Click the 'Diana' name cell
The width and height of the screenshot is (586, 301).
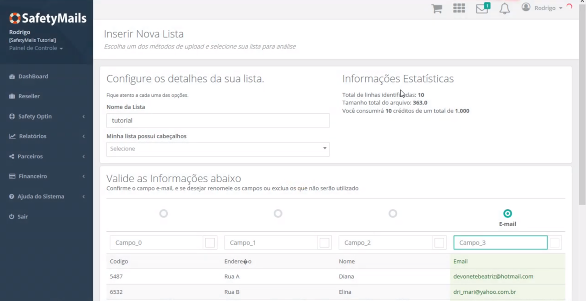[x=346, y=277]
